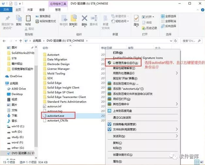Click the Help question mark icon
The height and width of the screenshot is (165, 205).
pos(203,10)
